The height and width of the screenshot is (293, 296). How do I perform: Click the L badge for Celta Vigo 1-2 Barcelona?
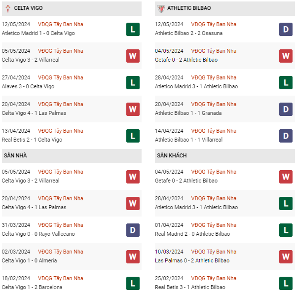[x=133, y=283]
